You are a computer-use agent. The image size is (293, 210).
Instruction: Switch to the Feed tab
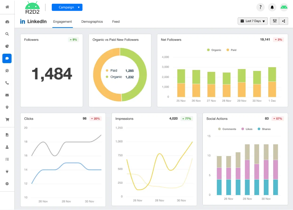click(x=116, y=22)
